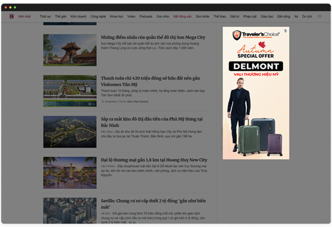The image size is (332, 227).
Task: Select the Góc nhìn menu item
Action: pyautogui.click(x=163, y=16)
